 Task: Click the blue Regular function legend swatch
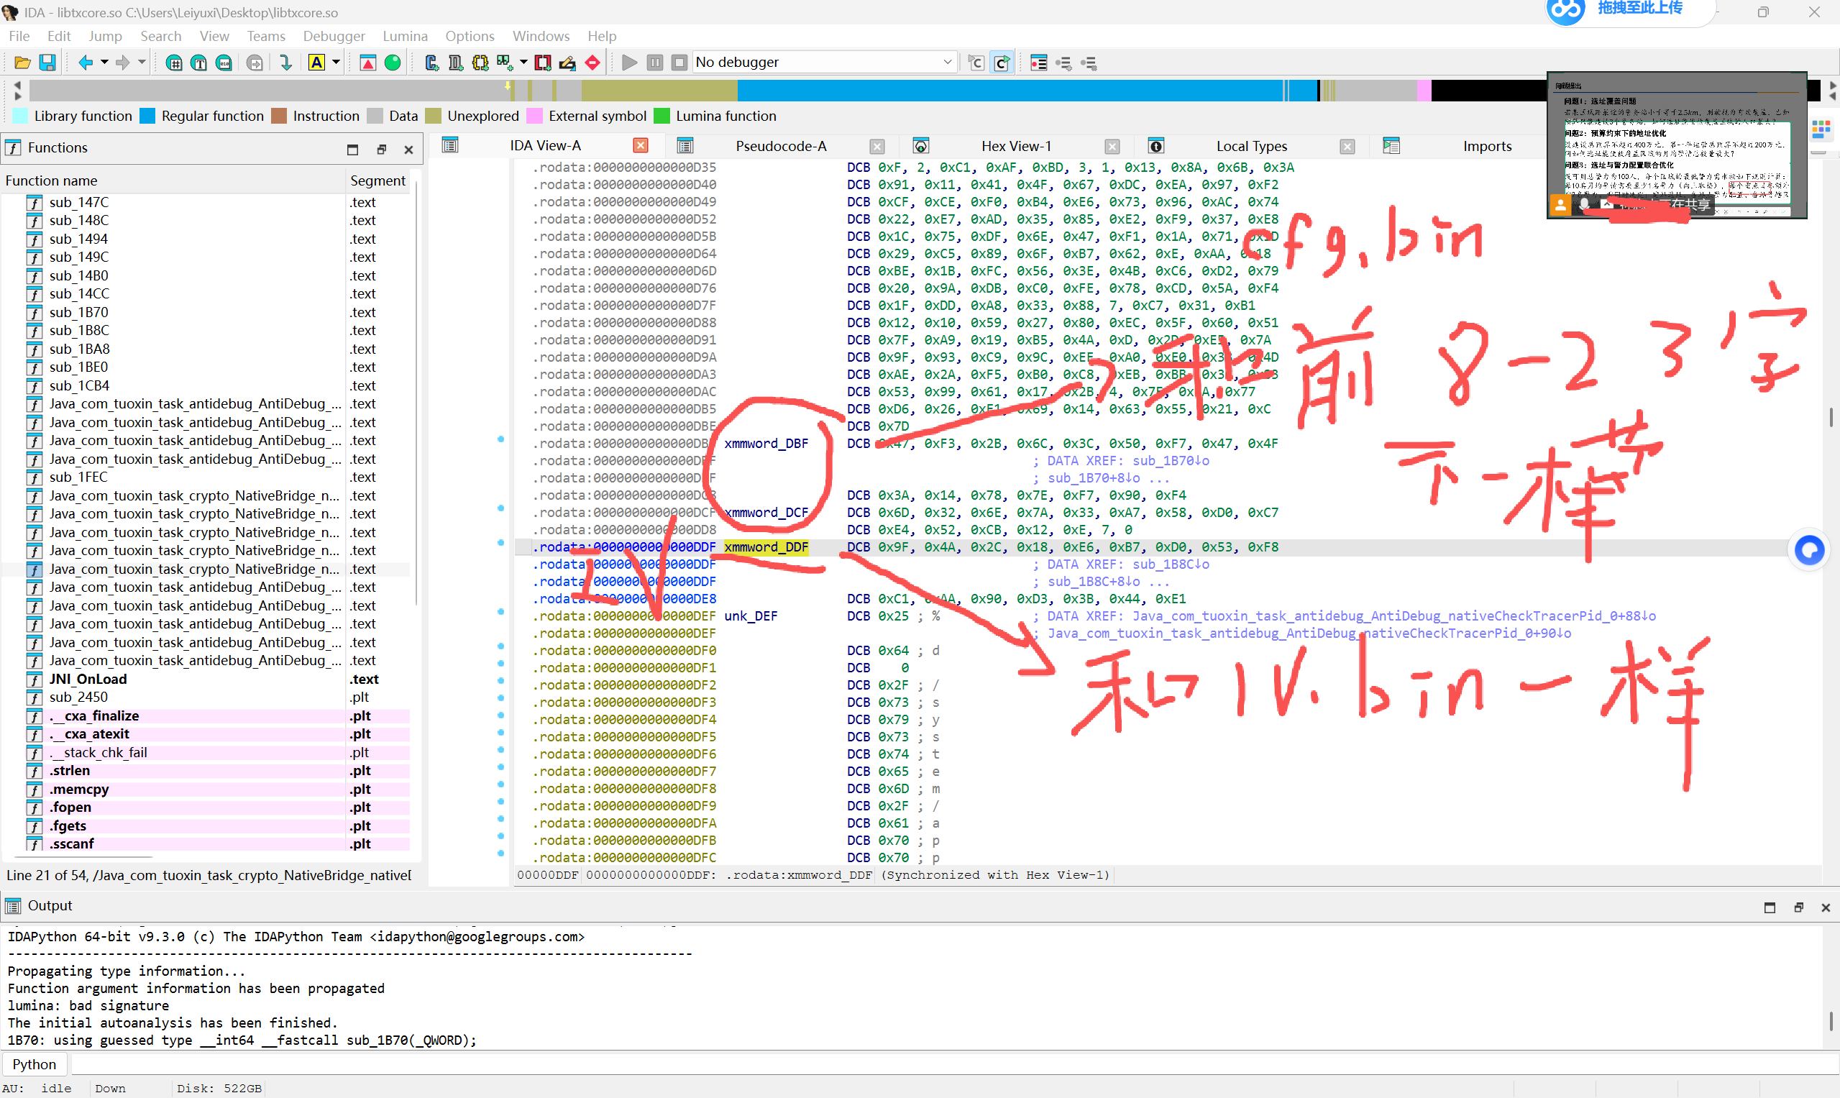click(x=147, y=116)
